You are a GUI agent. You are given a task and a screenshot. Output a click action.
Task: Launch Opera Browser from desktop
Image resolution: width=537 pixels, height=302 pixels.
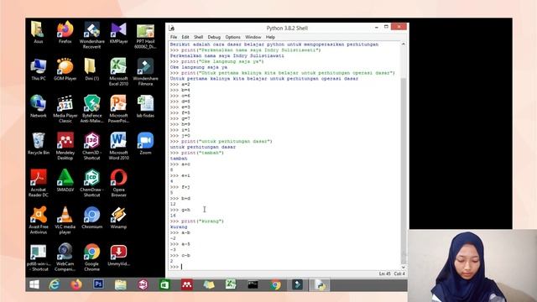click(x=118, y=183)
